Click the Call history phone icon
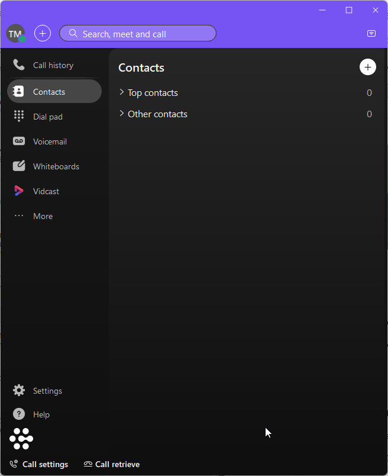 pyautogui.click(x=19, y=65)
